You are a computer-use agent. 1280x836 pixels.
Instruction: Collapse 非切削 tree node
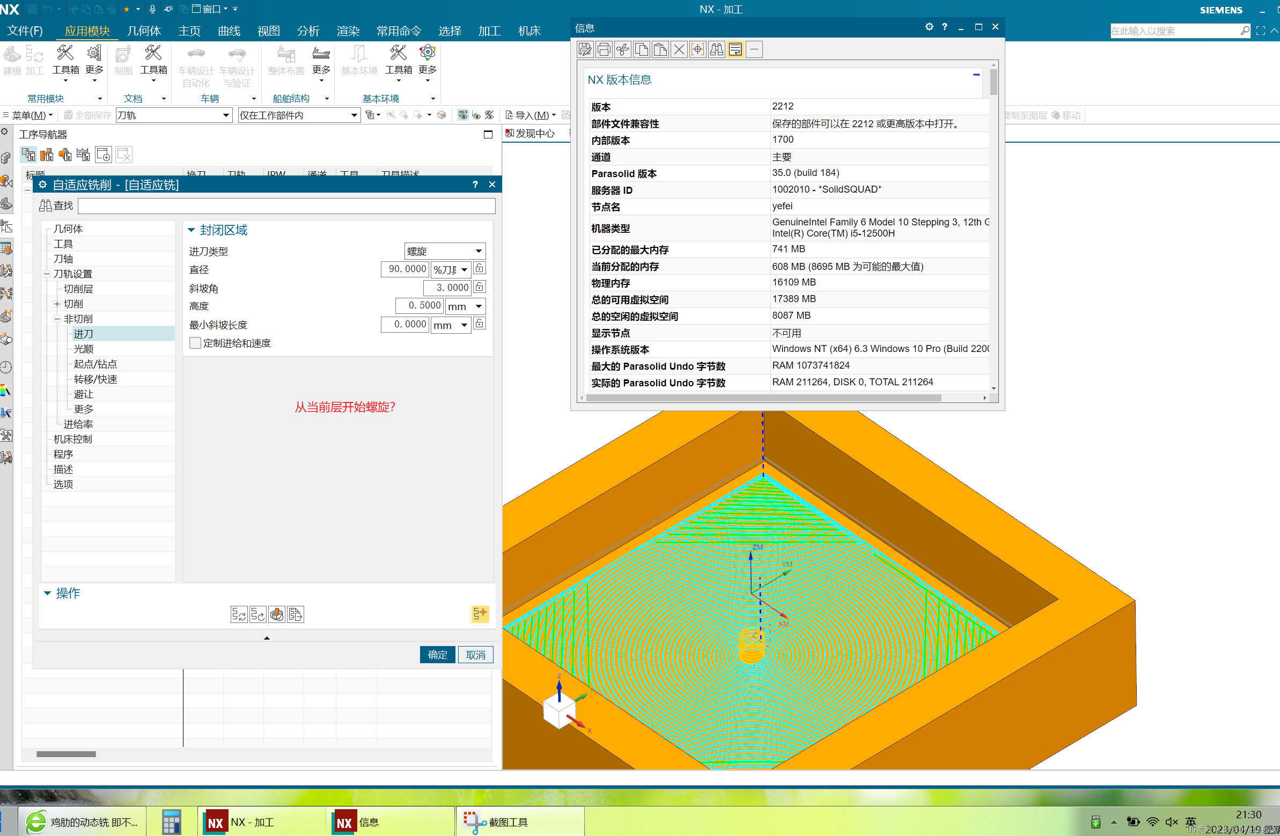(56, 319)
